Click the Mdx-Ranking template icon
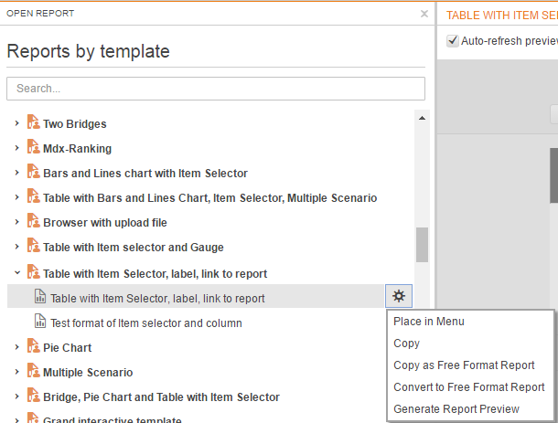This screenshot has height=423, width=558. point(33,146)
